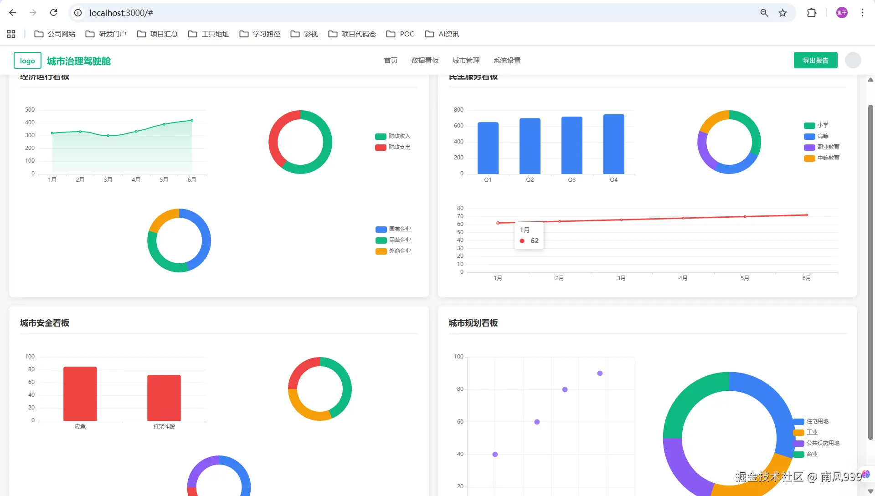This screenshot has width=875, height=496.
Task: Click the 职业教育 purple legend swatch
Action: (x=809, y=147)
